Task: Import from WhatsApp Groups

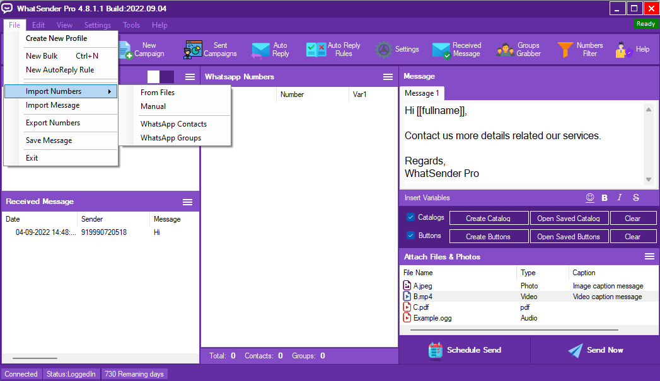Action: [175, 138]
